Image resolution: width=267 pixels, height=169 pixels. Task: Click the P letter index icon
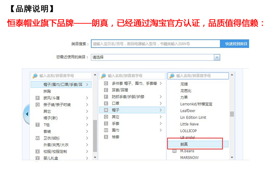(x=38, y=98)
